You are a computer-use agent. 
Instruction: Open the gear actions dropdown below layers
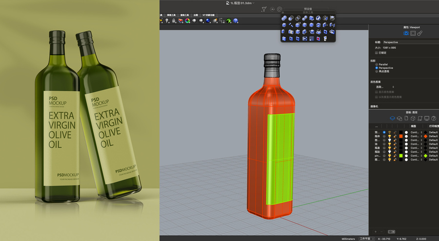[x=391, y=232]
